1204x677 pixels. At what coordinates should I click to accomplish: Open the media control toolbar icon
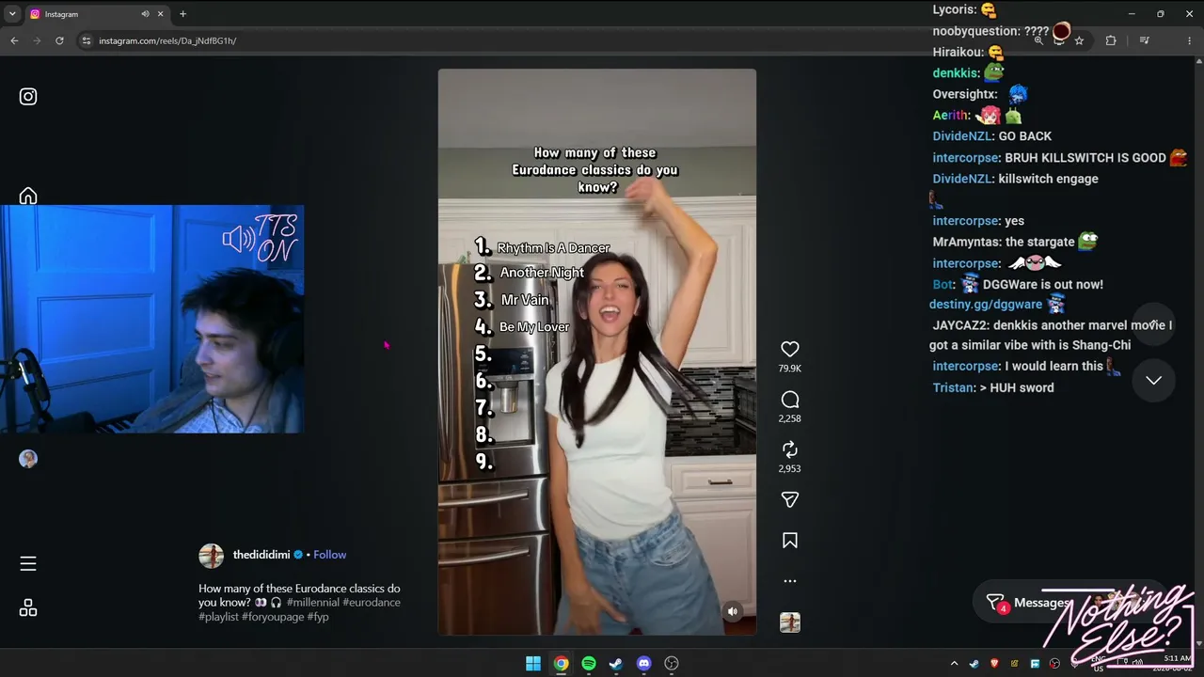pyautogui.click(x=1144, y=40)
